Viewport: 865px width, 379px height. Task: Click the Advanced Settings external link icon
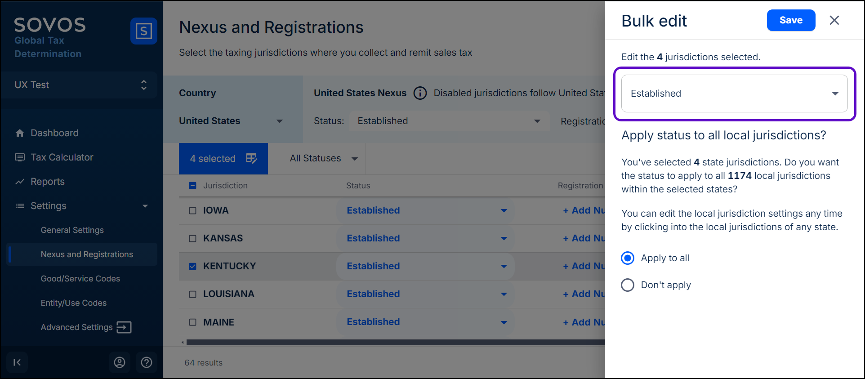click(124, 327)
